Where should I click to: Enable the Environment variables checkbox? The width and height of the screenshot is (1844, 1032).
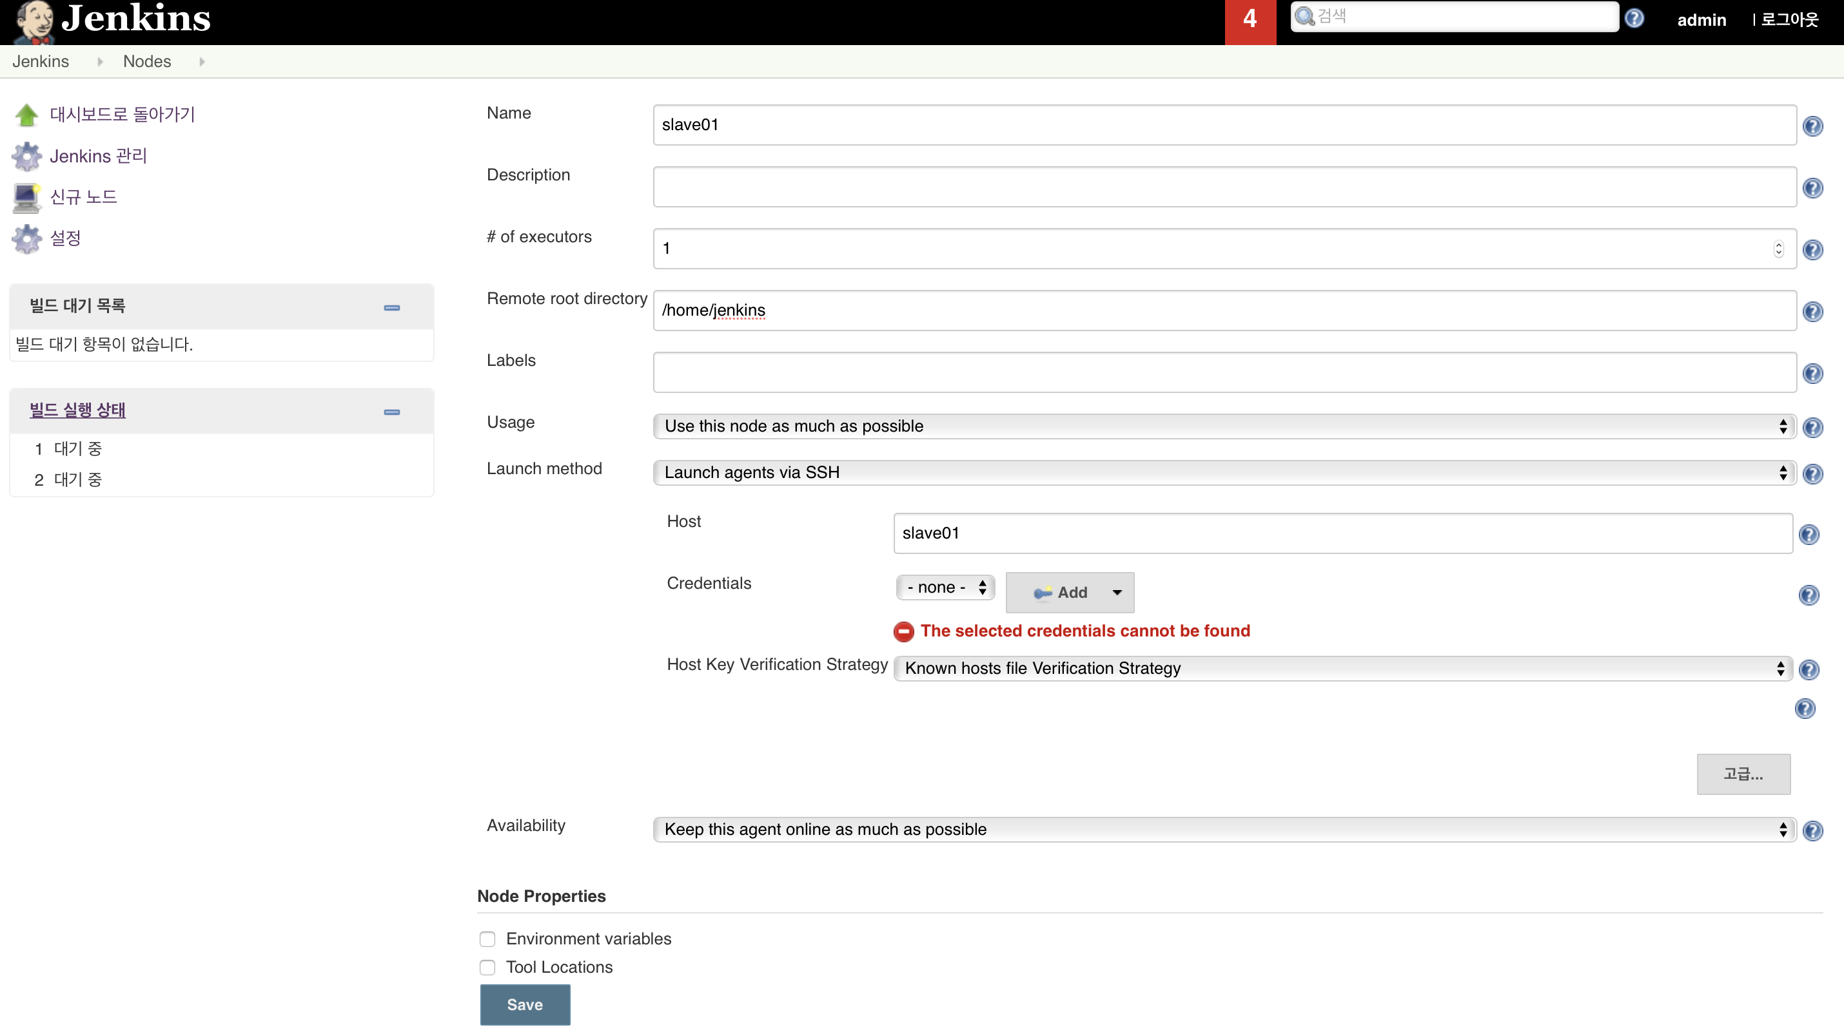coord(487,939)
